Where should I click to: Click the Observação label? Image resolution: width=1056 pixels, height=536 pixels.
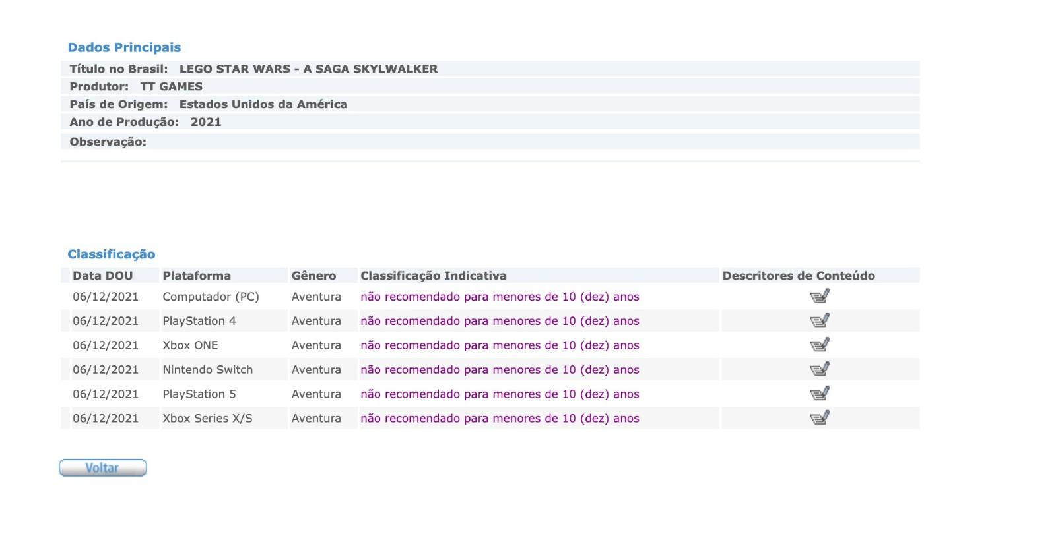coord(108,142)
